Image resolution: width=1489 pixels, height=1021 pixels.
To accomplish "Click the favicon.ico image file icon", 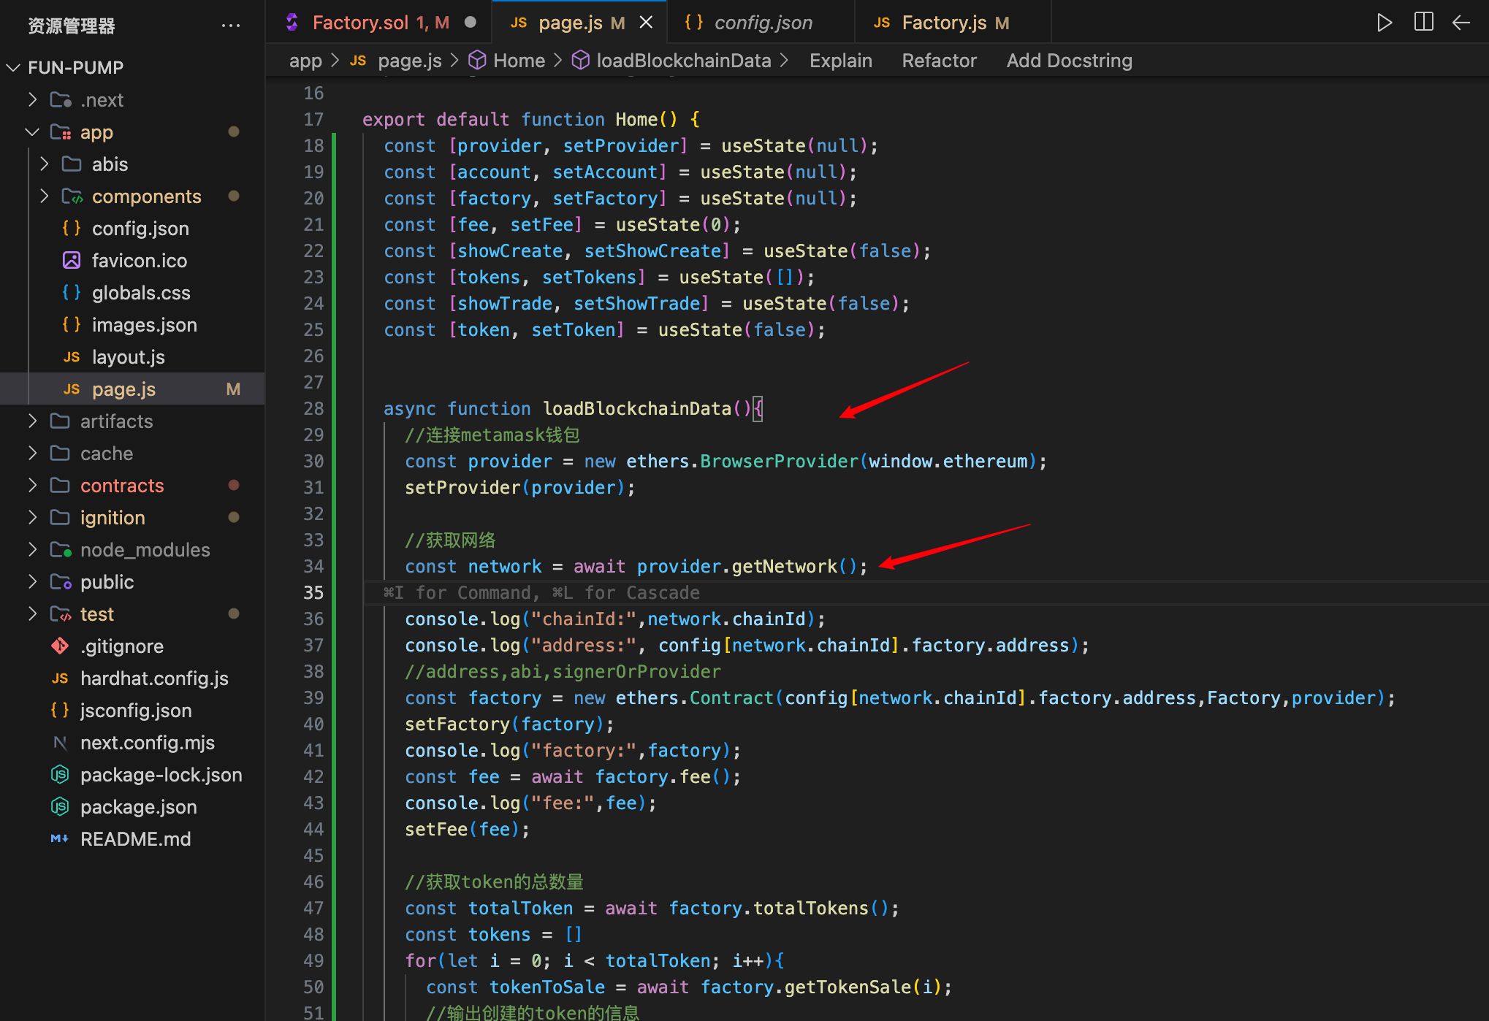I will pyautogui.click(x=72, y=260).
